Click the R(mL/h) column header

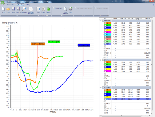click(x=147, y=19)
